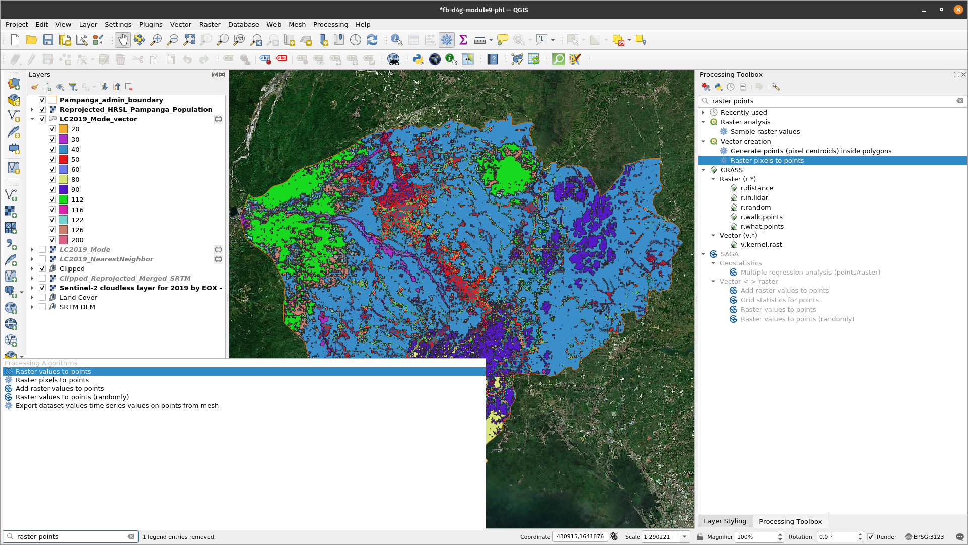
Task: Click the Raster pixels to points tool
Action: (x=768, y=160)
